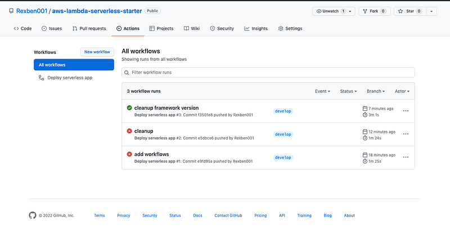The image size is (450, 229).
Task: Open the Actor filter dropdown
Action: [402, 91]
